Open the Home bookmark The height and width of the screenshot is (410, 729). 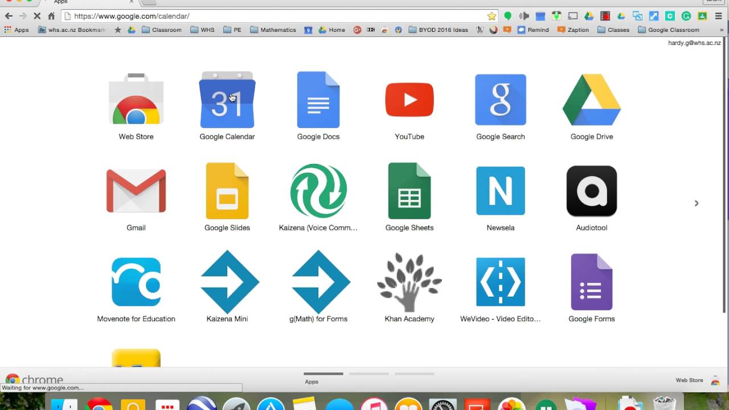pyautogui.click(x=332, y=30)
